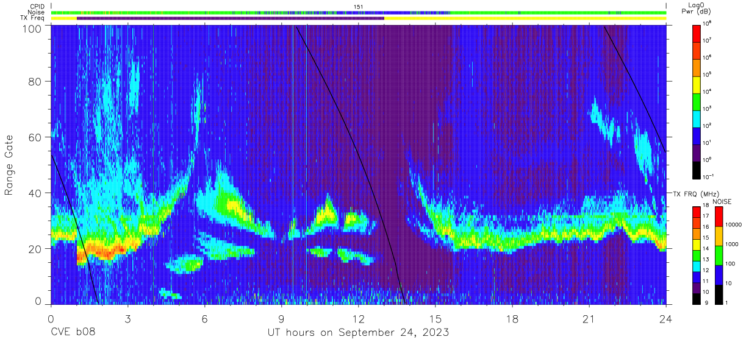749x345 pixels.
Task: Click the 9 tick on UT hours axis
Action: (x=282, y=319)
